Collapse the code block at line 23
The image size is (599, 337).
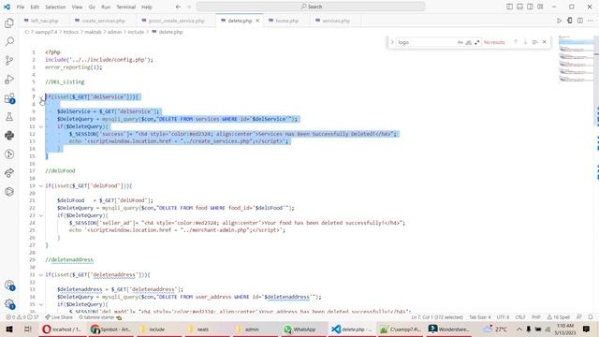(41, 215)
